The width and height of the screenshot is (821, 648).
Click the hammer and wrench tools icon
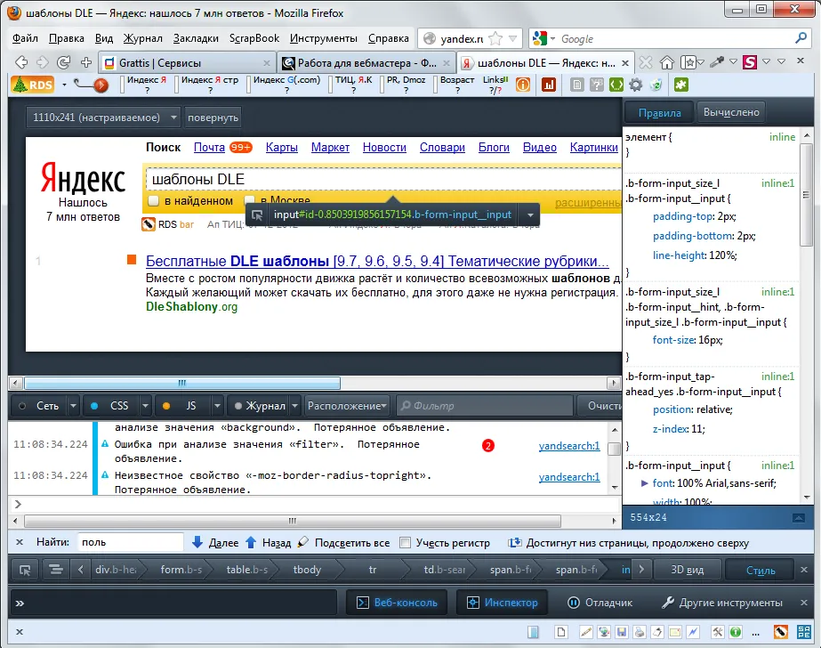click(x=717, y=632)
